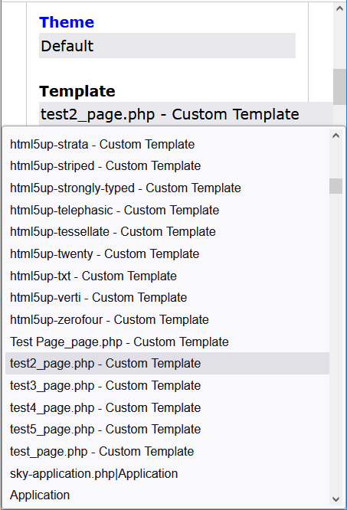347x510 pixels.
Task: Collapse the Template dropdown field
Action: 186,114
